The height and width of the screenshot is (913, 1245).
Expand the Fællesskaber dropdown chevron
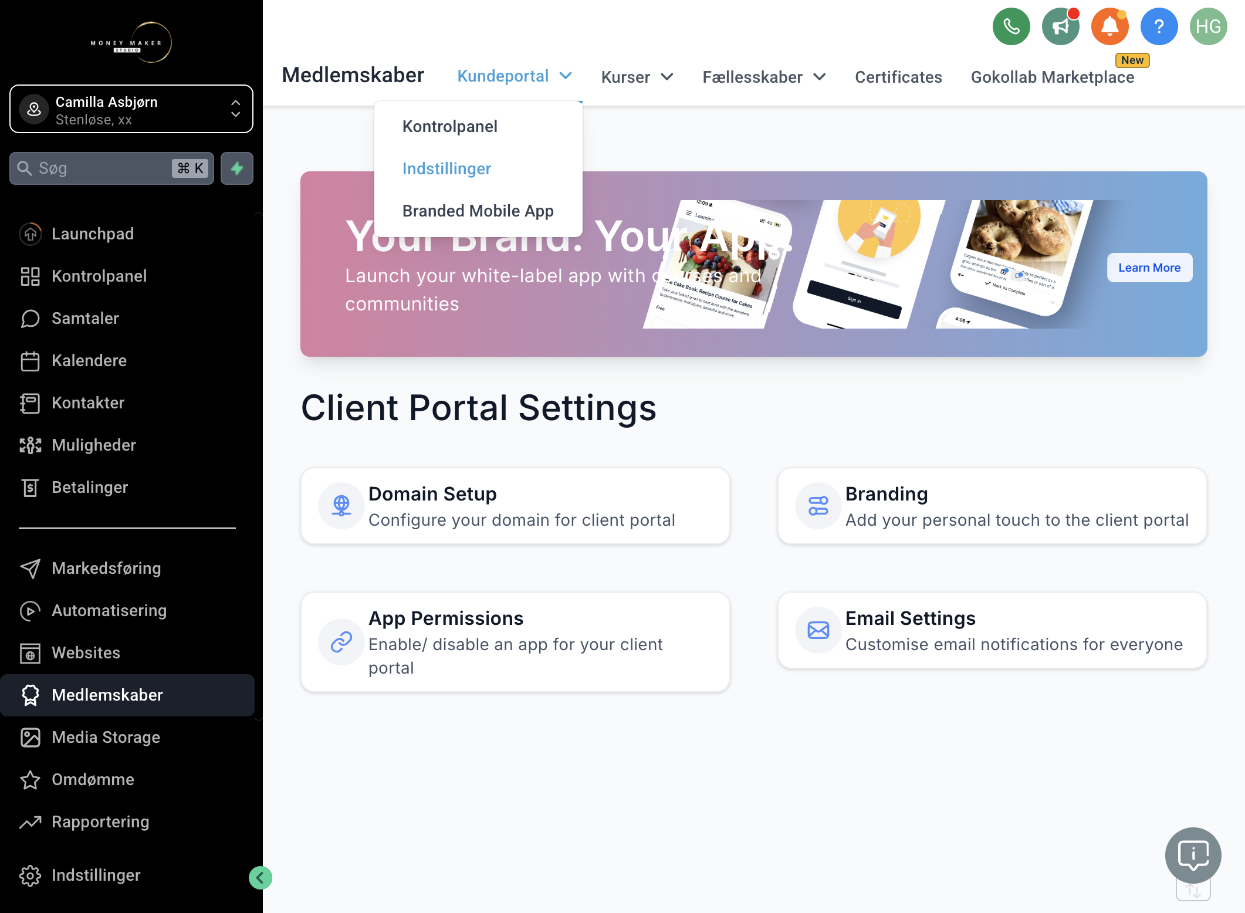click(820, 77)
